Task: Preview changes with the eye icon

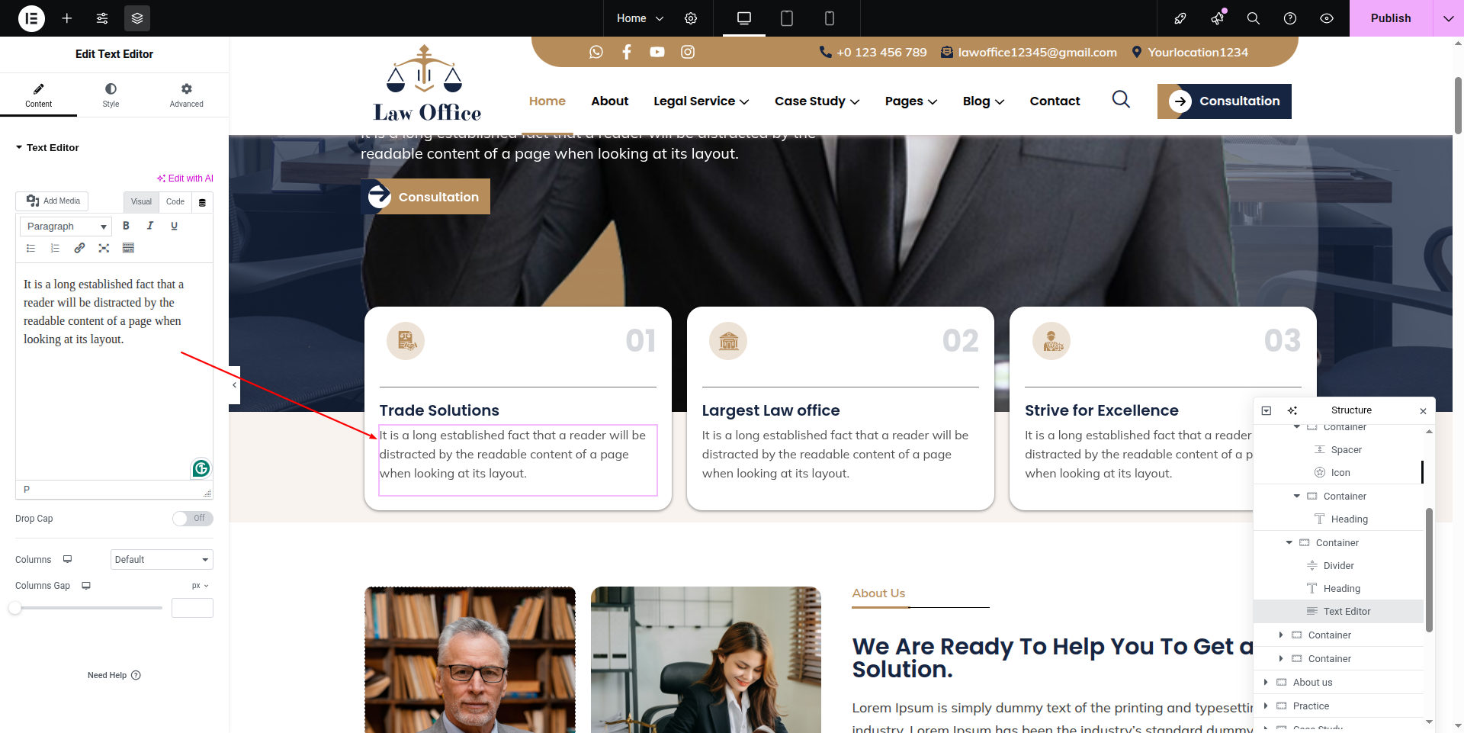Action: (1327, 18)
